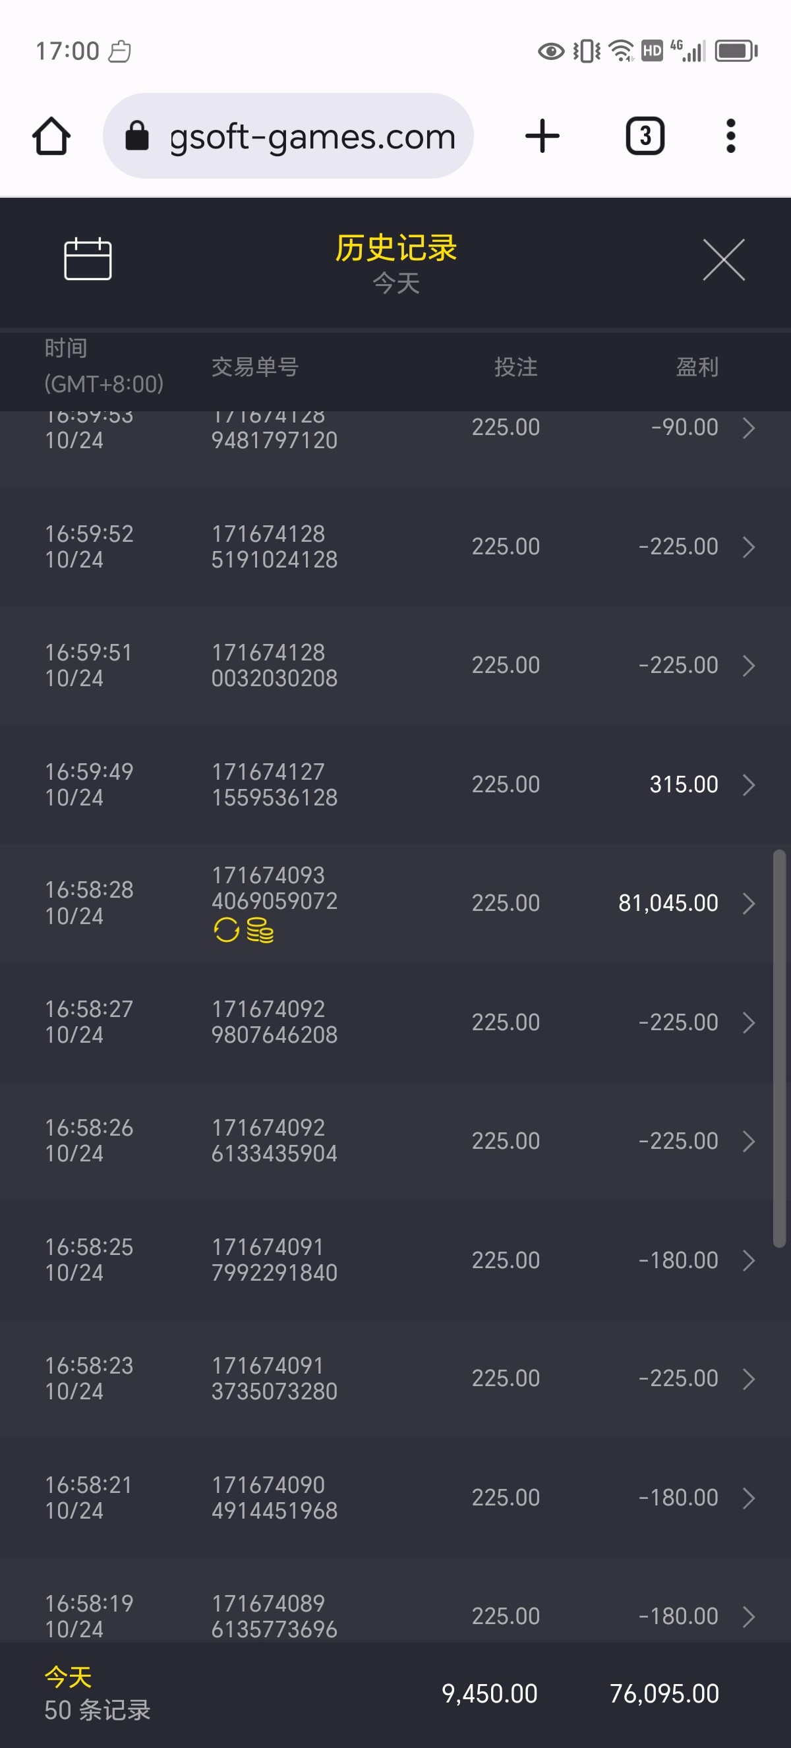The image size is (791, 1748).
Task: Tap the gsoft-games.com address bar
Action: (x=312, y=136)
